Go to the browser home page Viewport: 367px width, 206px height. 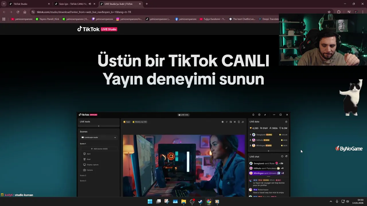point(25,12)
